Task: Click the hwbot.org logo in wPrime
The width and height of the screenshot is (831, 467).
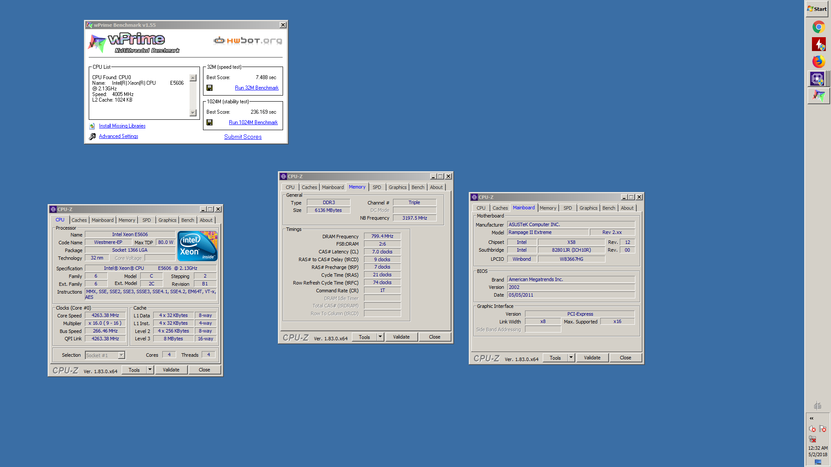Action: pos(248,40)
